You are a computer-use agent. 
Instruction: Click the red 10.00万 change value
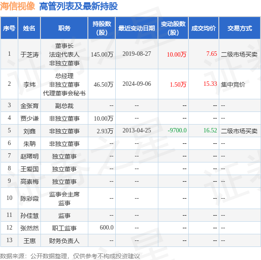pos(177,54)
